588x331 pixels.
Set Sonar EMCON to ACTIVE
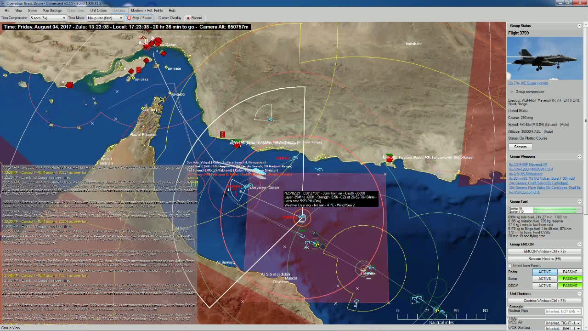pos(544,279)
